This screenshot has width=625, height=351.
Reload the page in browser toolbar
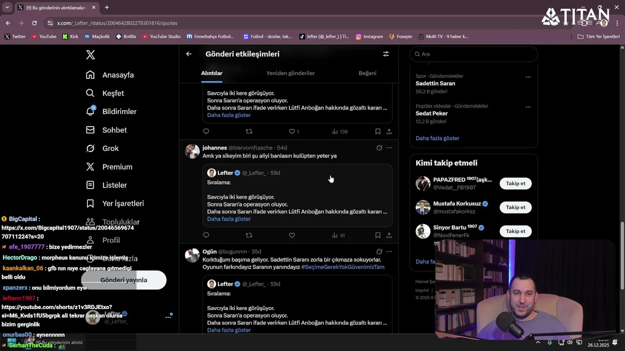coord(34,23)
